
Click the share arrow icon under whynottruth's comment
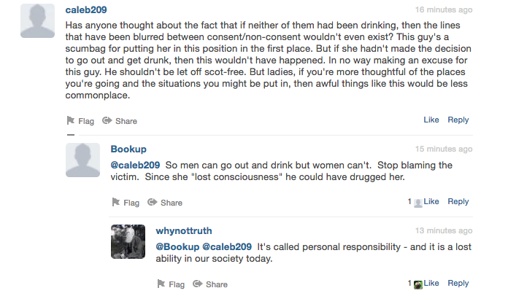198,284
